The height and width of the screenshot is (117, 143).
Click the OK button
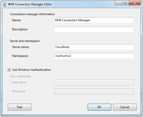99,107
